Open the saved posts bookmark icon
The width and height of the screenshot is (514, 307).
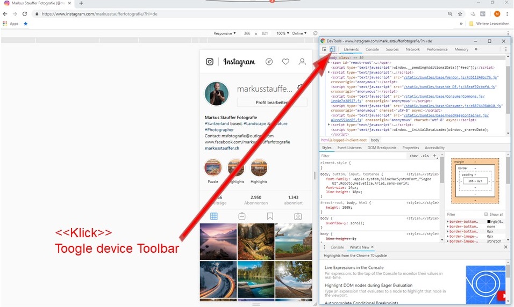(x=270, y=216)
